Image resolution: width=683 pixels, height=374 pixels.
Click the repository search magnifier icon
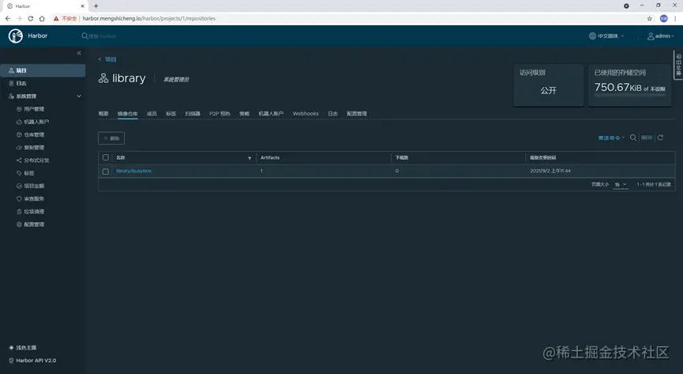pos(633,138)
